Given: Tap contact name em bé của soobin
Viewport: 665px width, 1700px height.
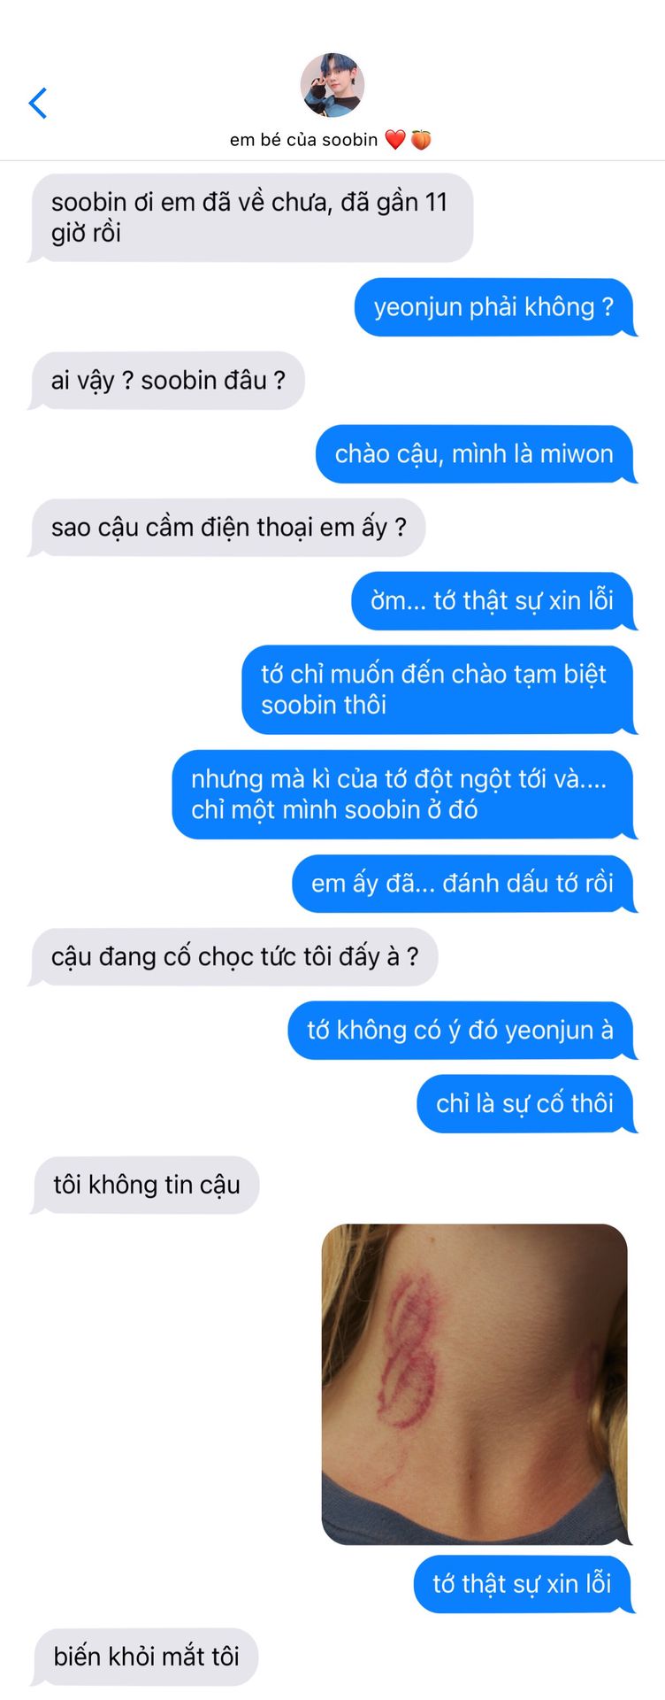Looking at the screenshot, I should [x=303, y=140].
